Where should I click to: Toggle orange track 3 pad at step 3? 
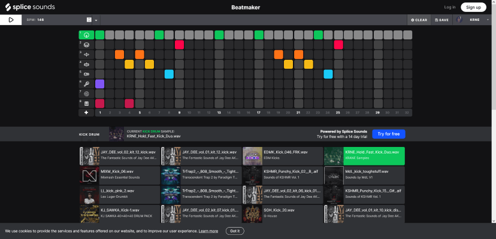coord(120,54)
